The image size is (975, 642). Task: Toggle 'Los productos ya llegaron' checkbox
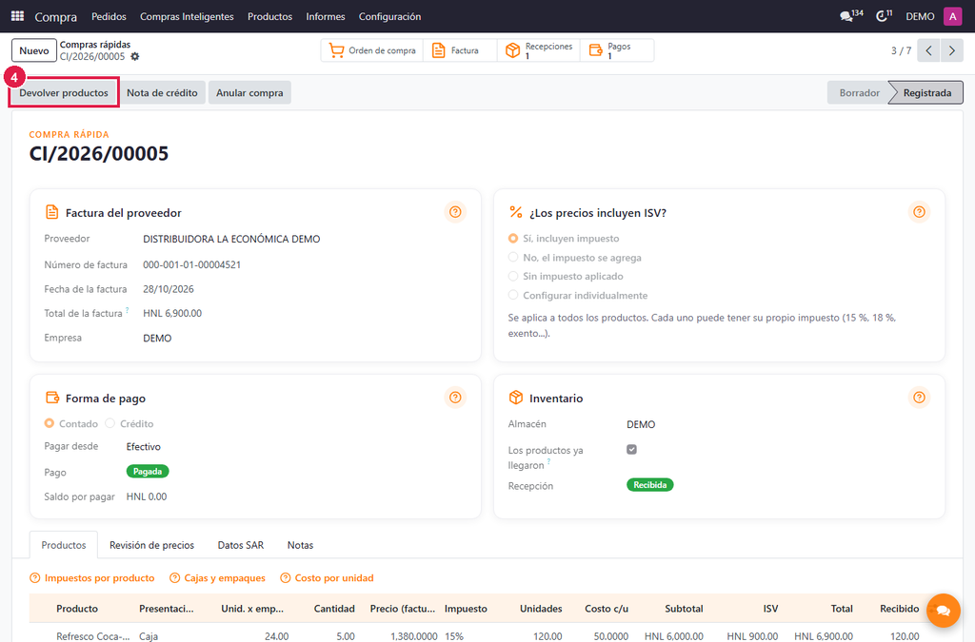click(632, 450)
